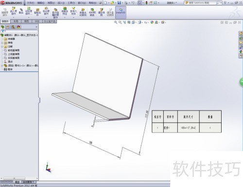The image size is (243, 187).
Task: Select PropertyManager panel tab
Action: 8,27
